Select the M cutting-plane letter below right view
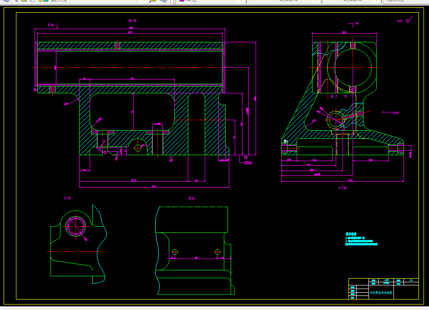The height and width of the screenshot is (310, 429). tap(345, 188)
